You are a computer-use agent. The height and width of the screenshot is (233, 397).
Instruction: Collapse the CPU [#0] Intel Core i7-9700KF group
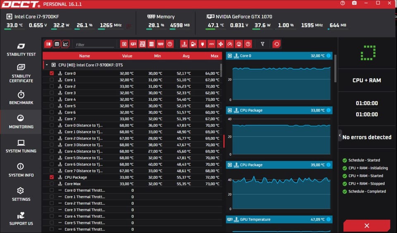(47, 65)
